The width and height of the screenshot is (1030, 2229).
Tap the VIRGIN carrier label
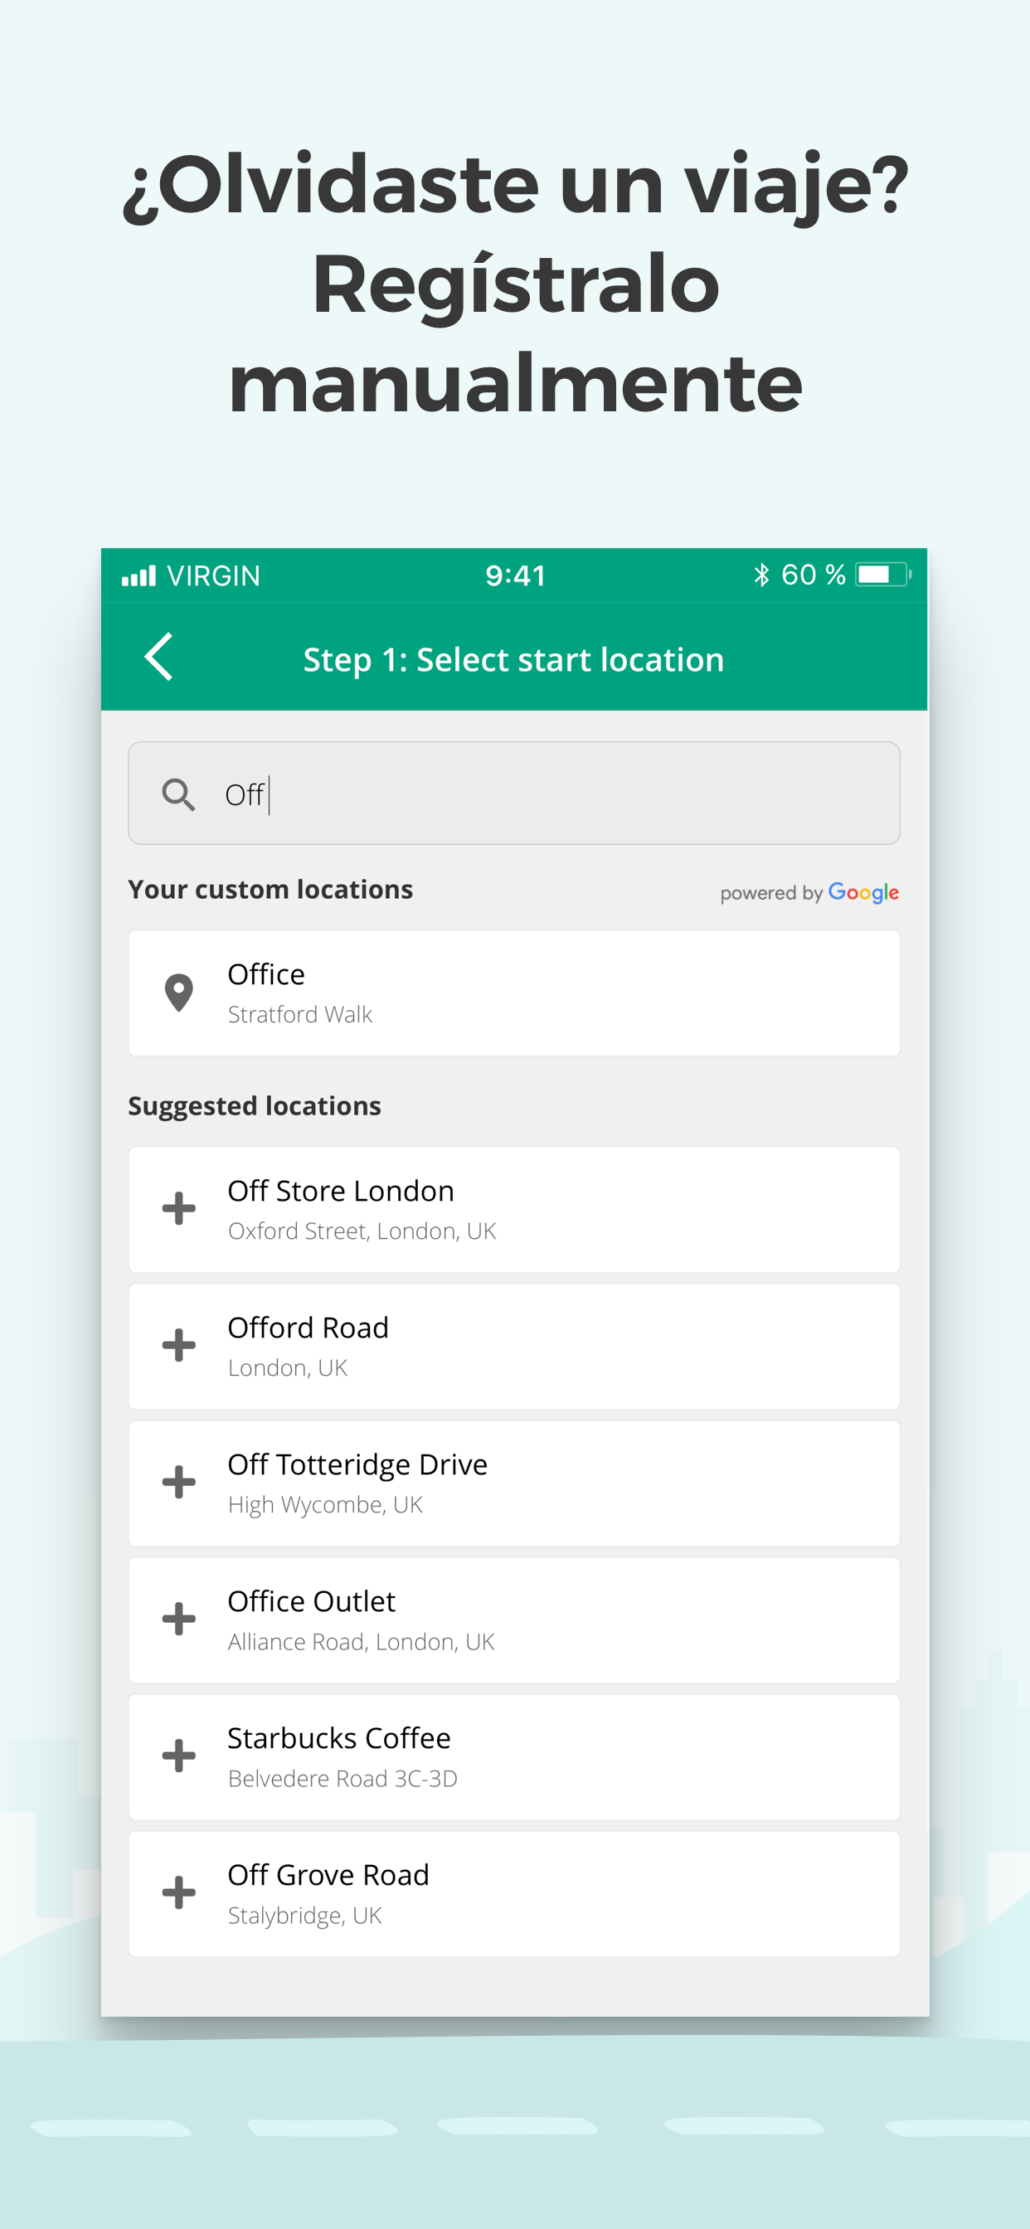[214, 576]
